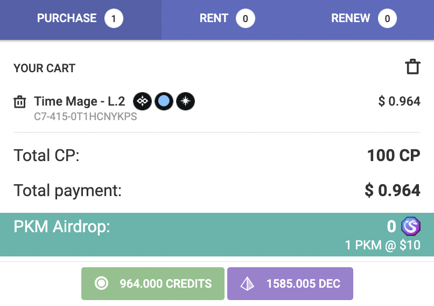This screenshot has height=306, width=434.
Task: Pay with 1585.005 DEC
Action: click(290, 283)
